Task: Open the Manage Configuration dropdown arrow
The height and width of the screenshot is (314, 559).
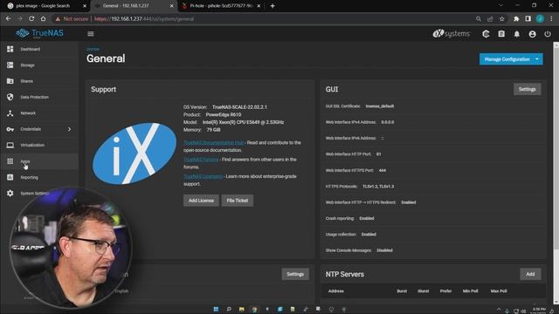Action: (537, 59)
